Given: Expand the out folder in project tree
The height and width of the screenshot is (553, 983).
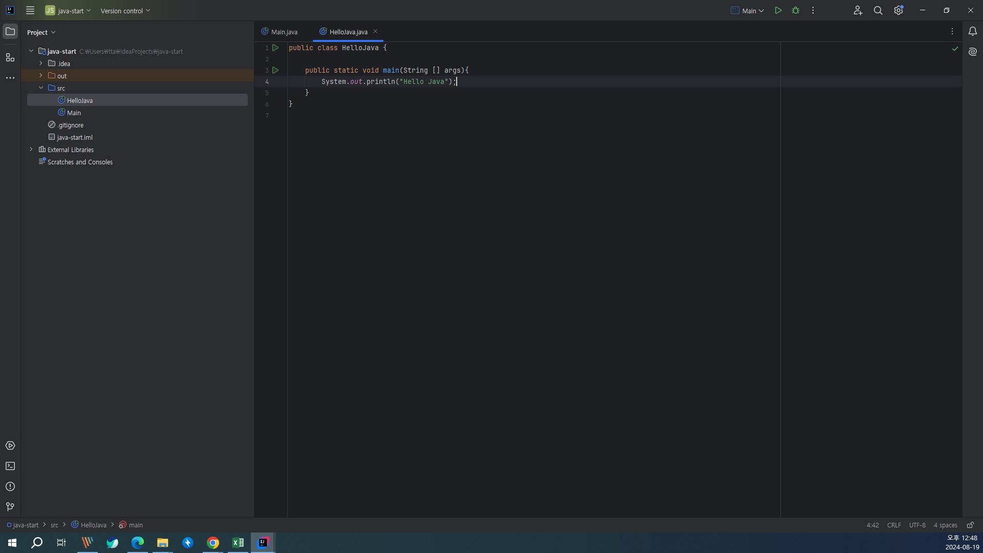Looking at the screenshot, I should pyautogui.click(x=41, y=76).
